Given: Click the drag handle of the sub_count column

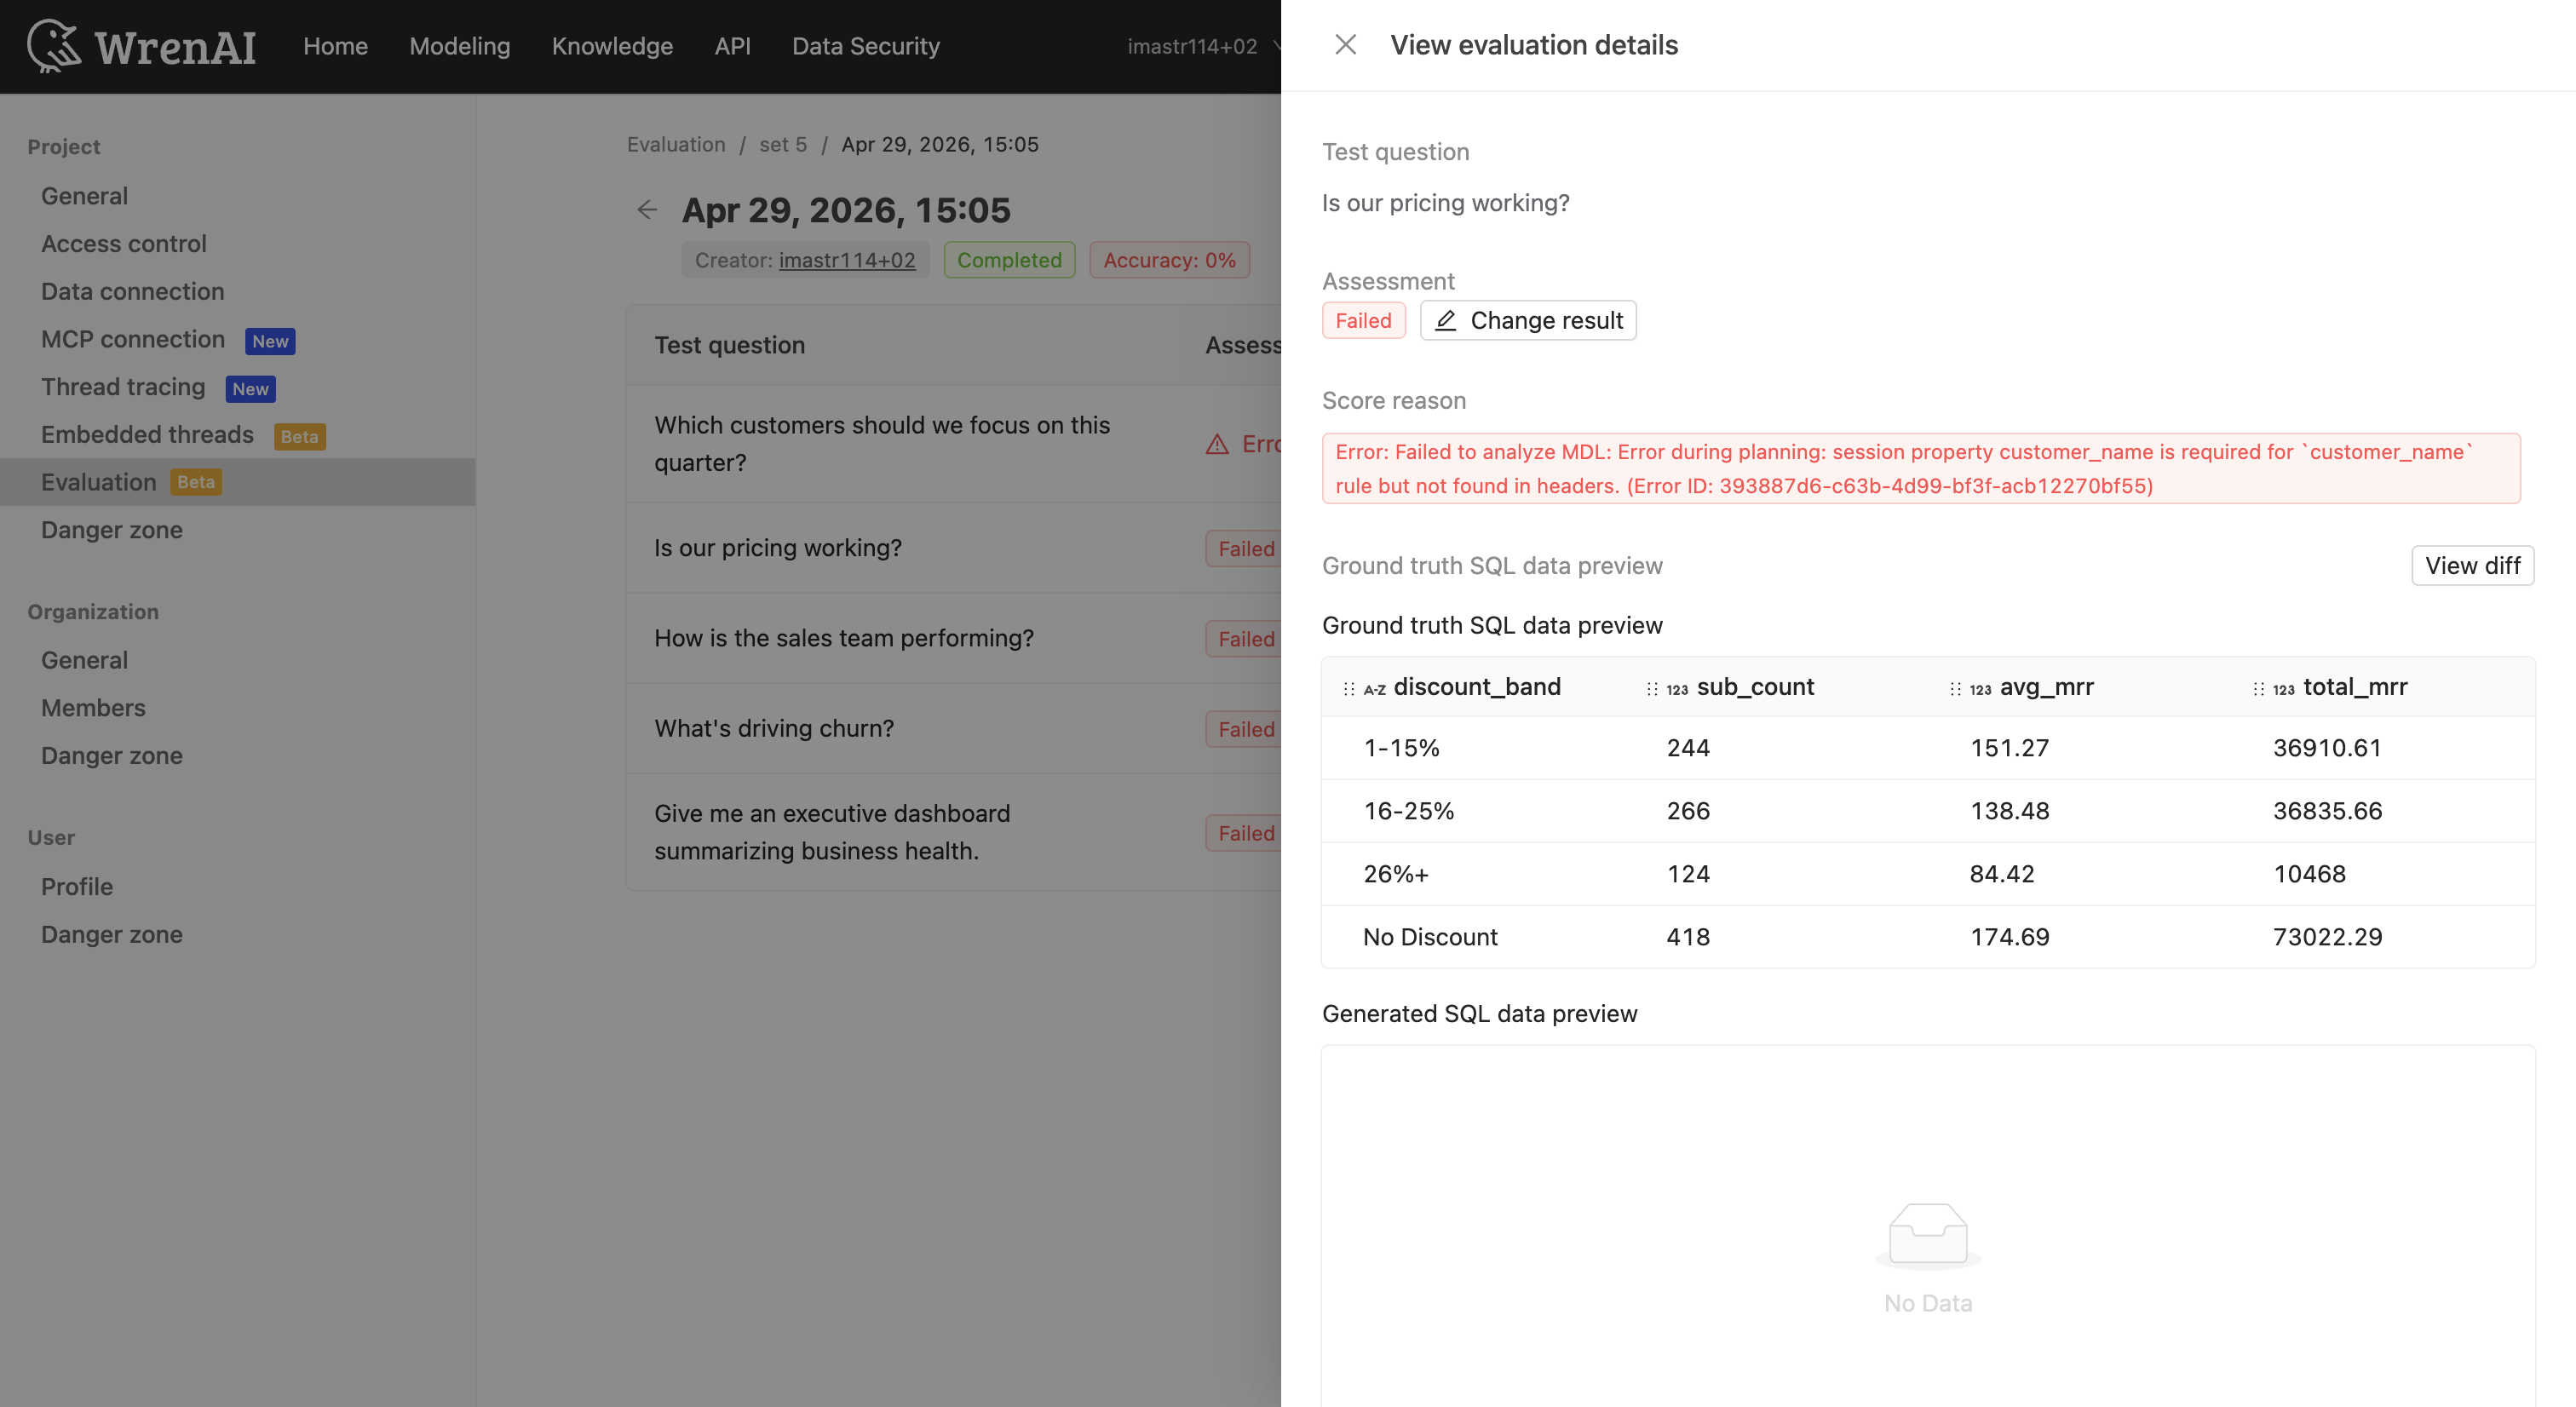Looking at the screenshot, I should [1652, 689].
